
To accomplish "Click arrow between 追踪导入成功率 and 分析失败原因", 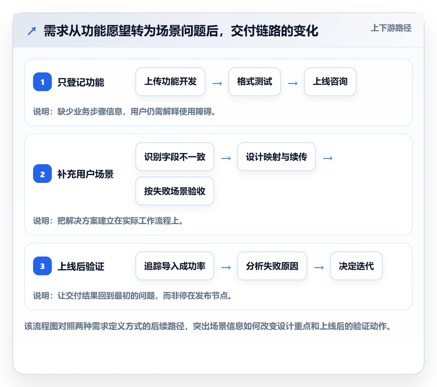I will tap(226, 267).
